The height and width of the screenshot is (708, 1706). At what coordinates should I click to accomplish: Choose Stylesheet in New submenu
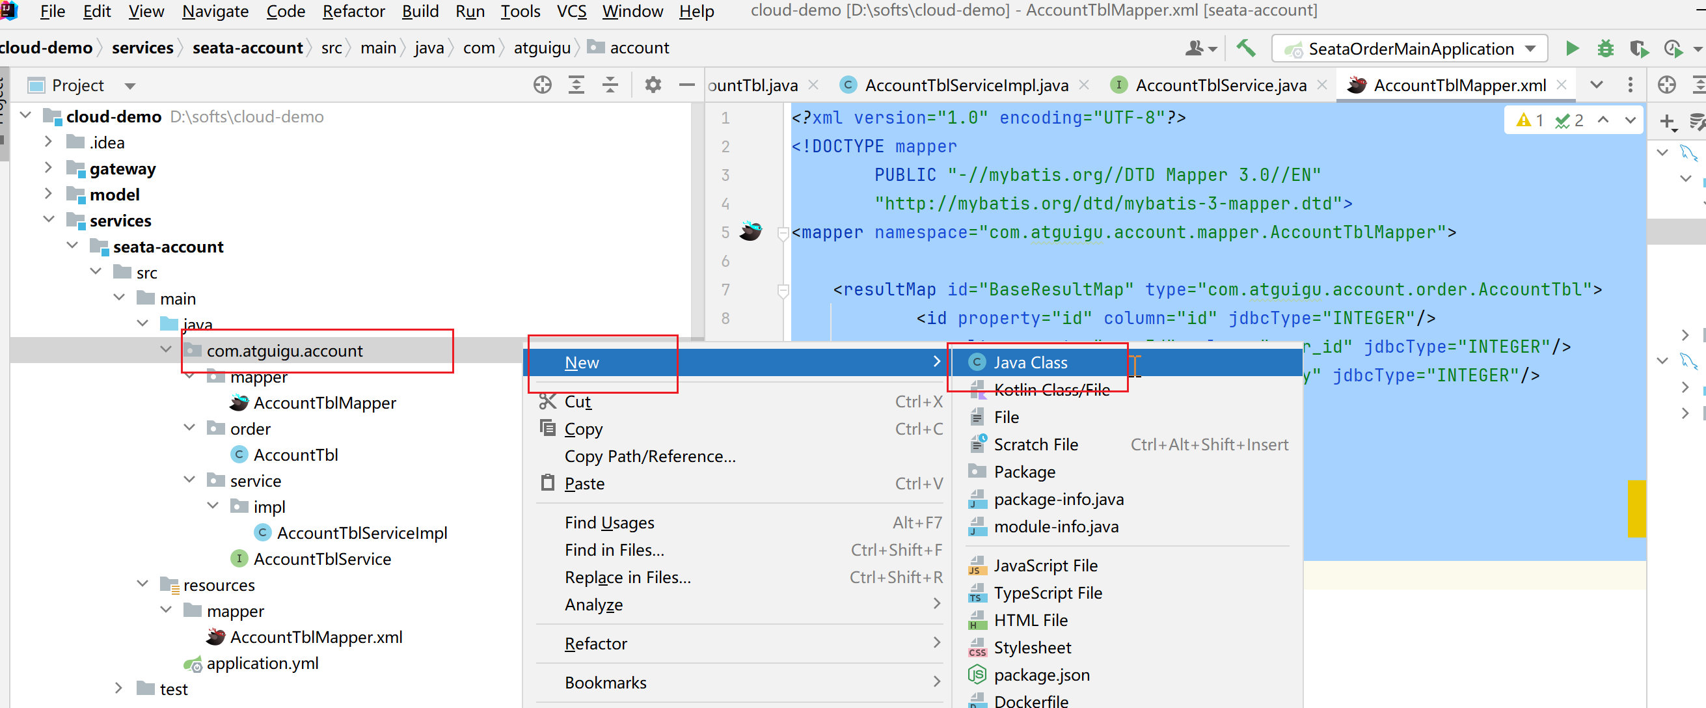coord(1126,647)
